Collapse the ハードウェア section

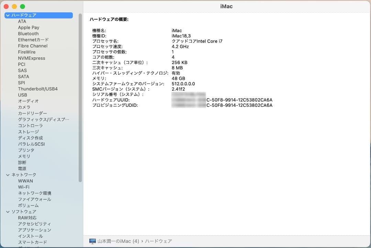point(8,15)
